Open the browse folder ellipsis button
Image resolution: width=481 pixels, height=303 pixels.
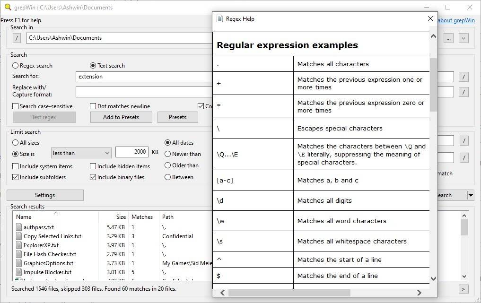tap(448, 38)
